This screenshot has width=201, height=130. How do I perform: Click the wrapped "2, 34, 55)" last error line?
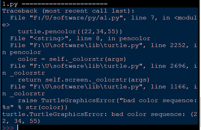pyautogui.click(x=21, y=121)
